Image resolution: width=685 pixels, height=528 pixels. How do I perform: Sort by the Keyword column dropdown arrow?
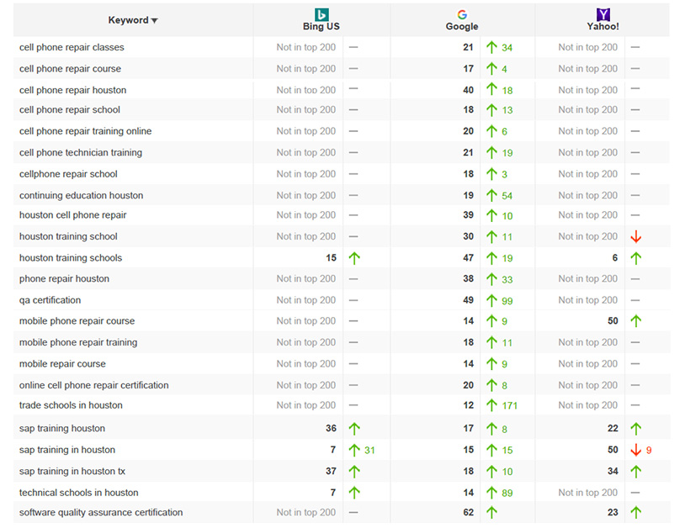155,21
